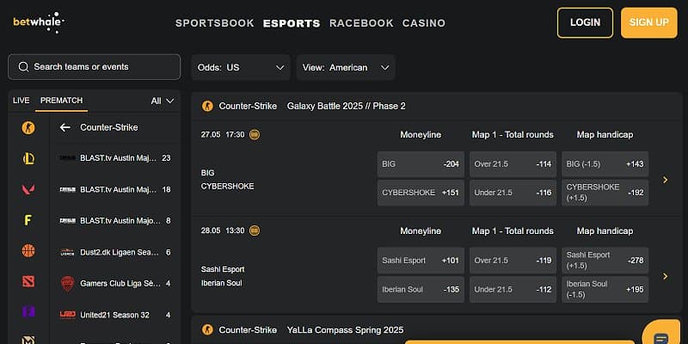Open the Casino section
This screenshot has width=688, height=344.
(x=424, y=23)
